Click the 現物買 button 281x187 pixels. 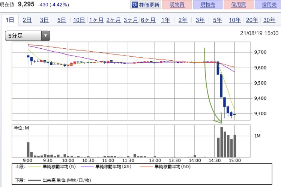(x=177, y=4)
